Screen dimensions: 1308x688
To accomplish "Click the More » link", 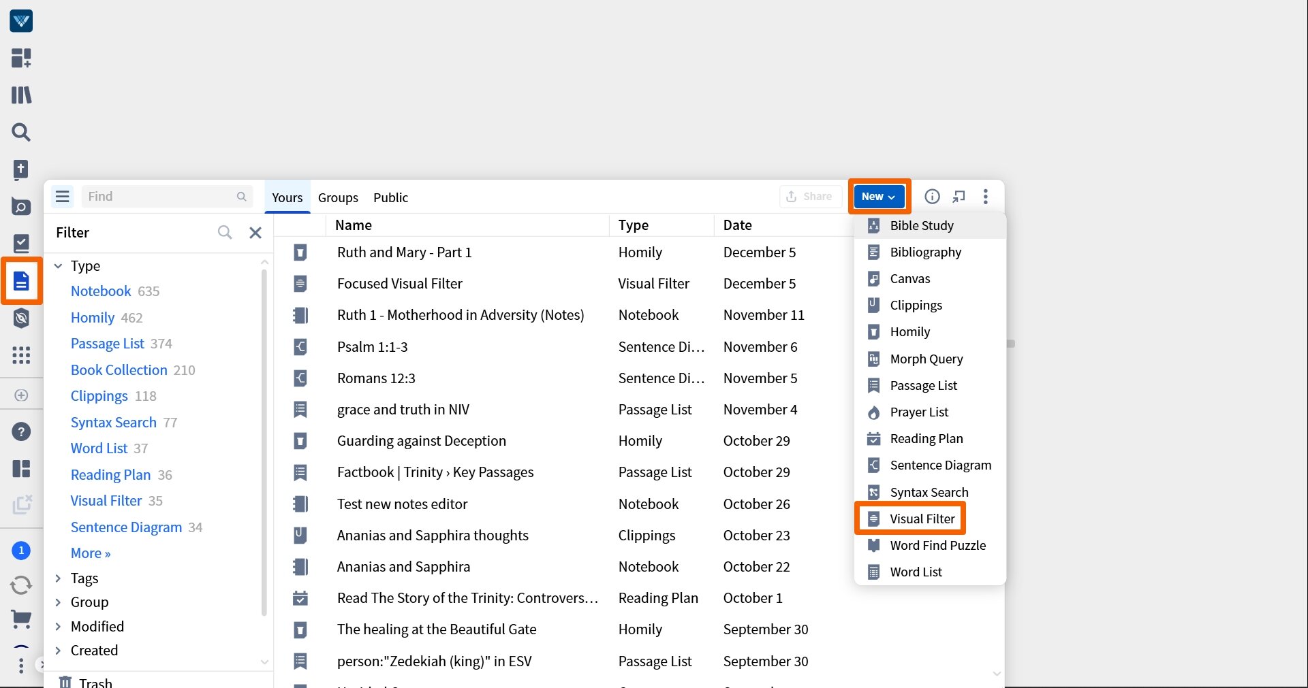I will [91, 553].
